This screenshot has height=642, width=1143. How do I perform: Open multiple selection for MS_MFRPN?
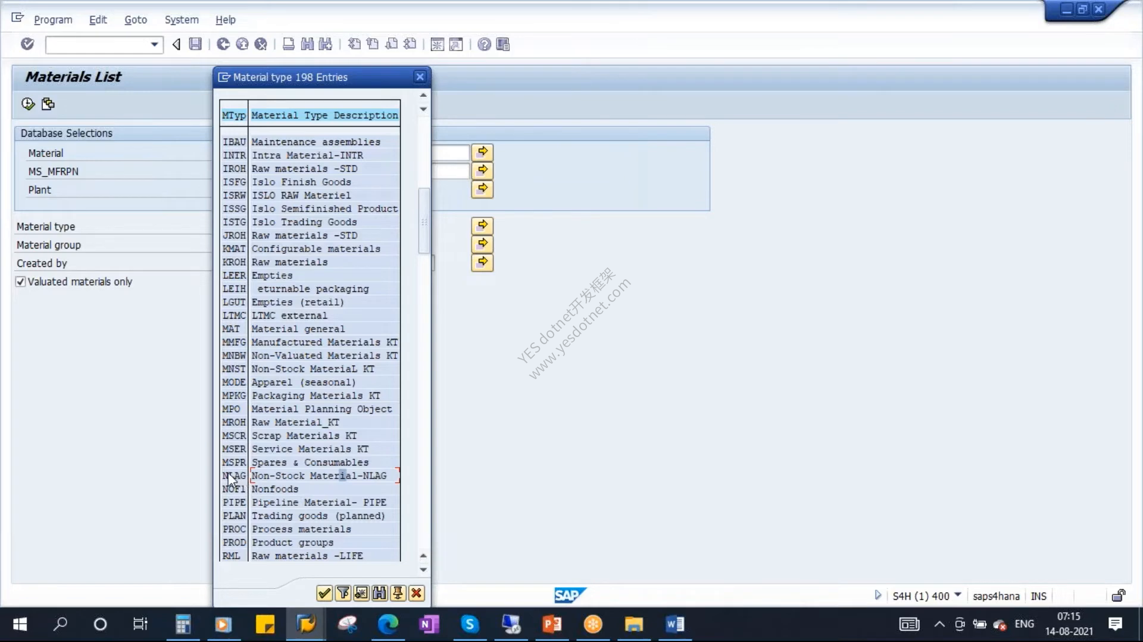pos(482,171)
